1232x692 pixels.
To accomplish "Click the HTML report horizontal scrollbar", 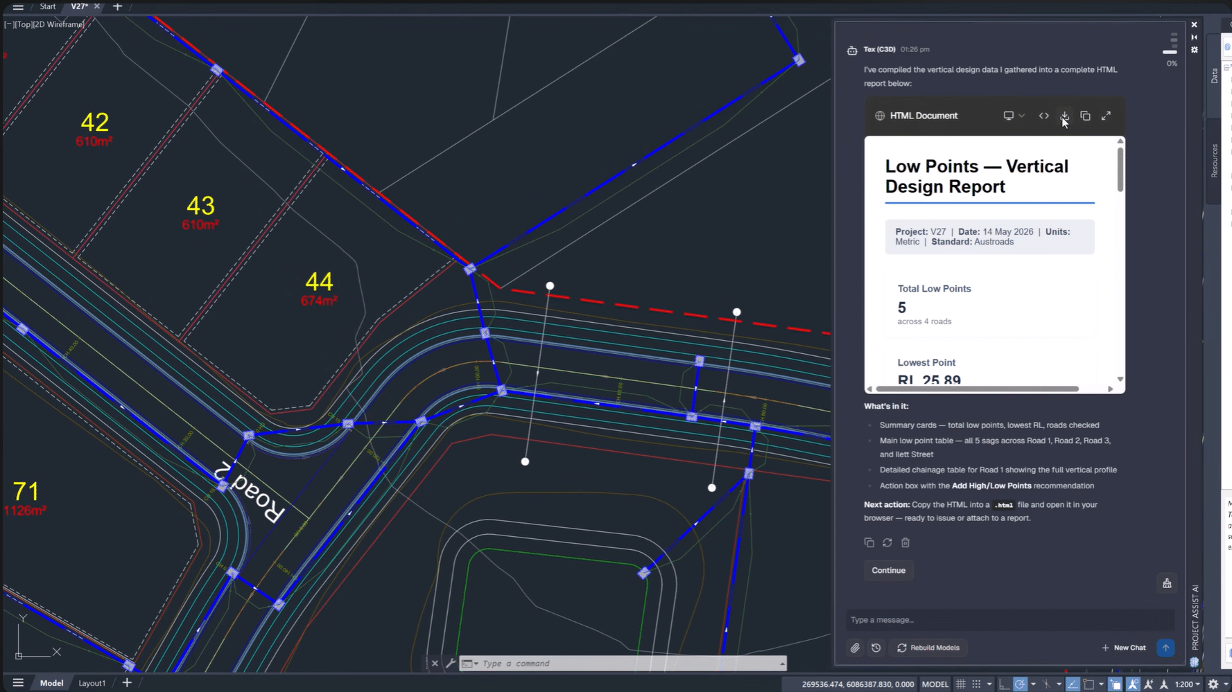I will click(x=977, y=389).
